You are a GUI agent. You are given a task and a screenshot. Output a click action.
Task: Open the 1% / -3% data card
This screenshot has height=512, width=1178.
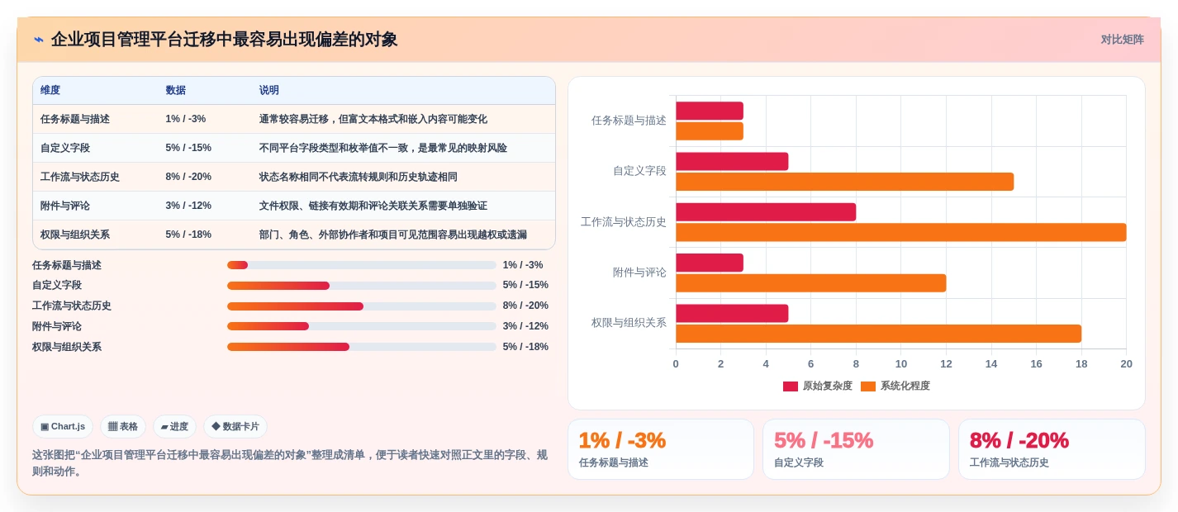point(661,449)
